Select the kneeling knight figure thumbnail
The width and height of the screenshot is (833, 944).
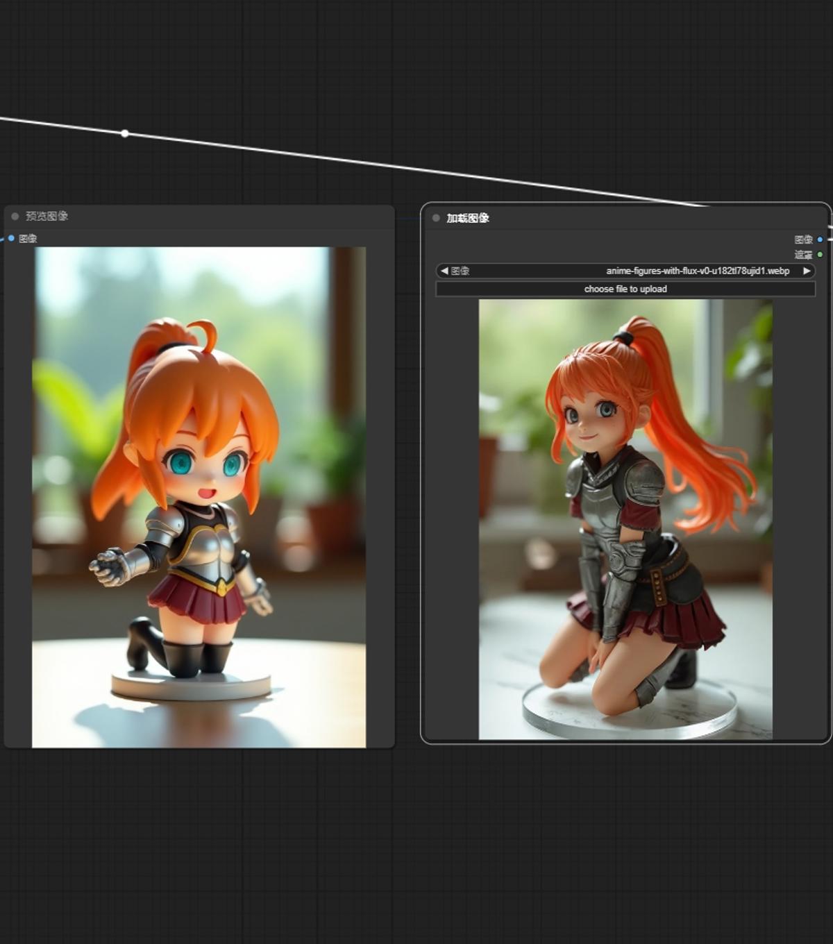(625, 521)
